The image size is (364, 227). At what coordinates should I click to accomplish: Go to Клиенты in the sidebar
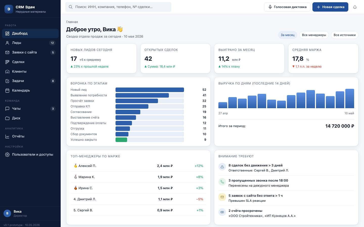[x=30, y=72]
